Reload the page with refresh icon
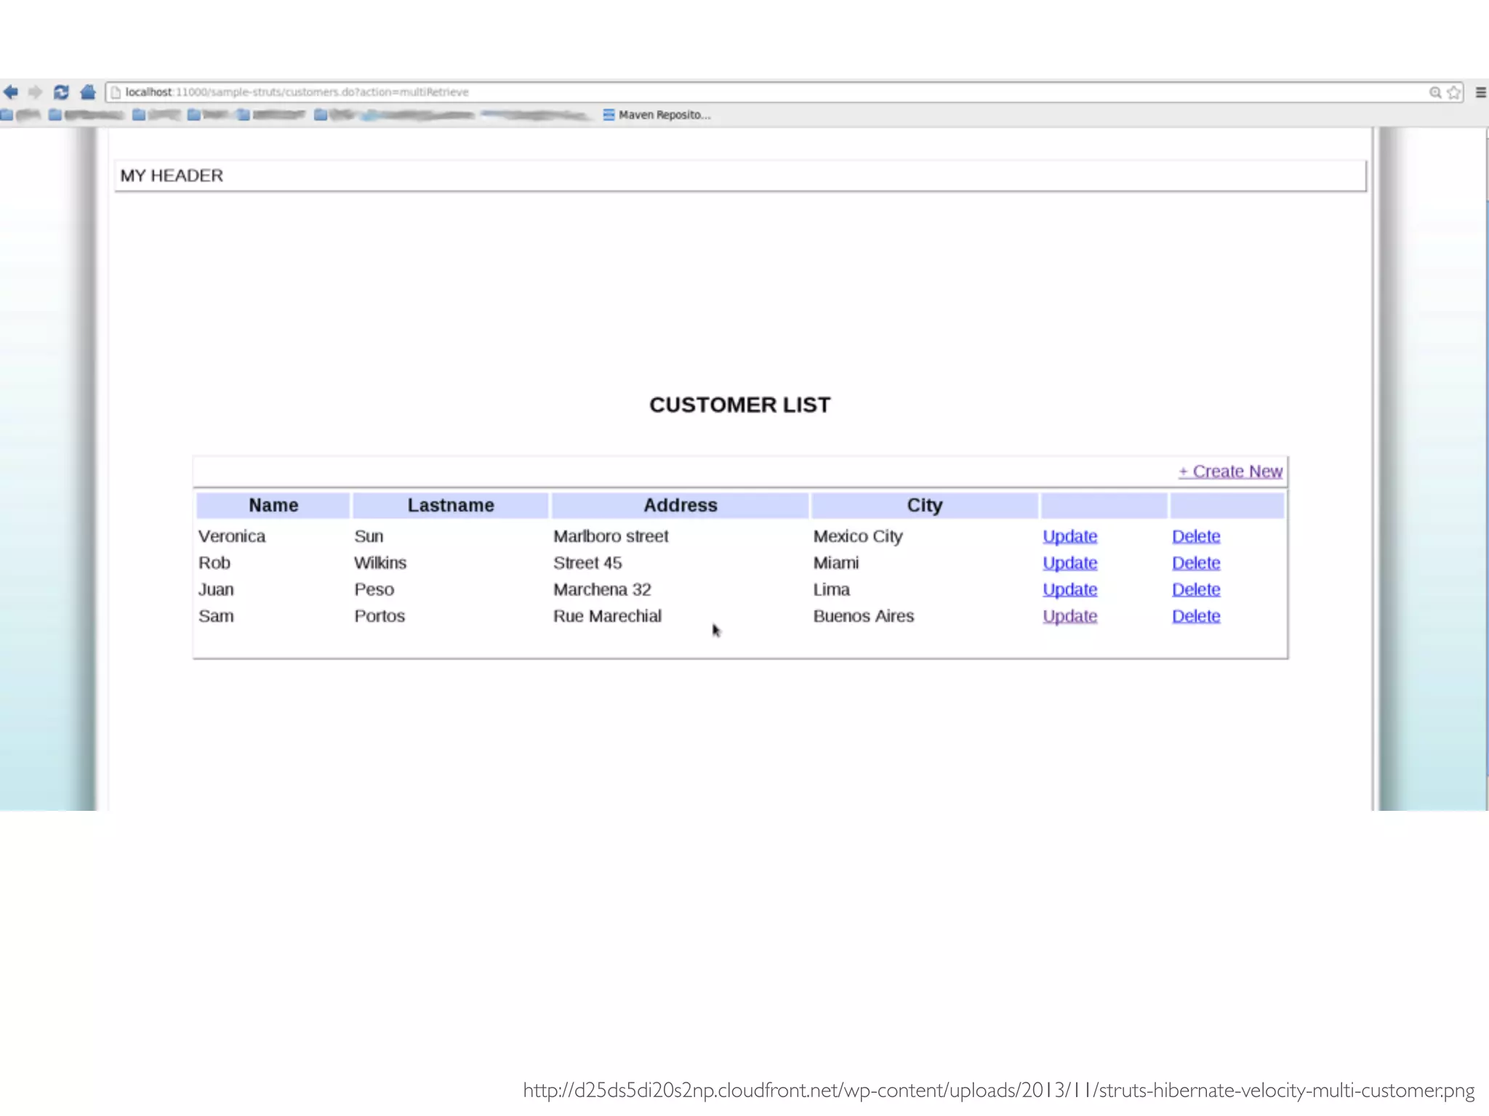Image resolution: width=1489 pixels, height=1116 pixels. pyautogui.click(x=61, y=92)
